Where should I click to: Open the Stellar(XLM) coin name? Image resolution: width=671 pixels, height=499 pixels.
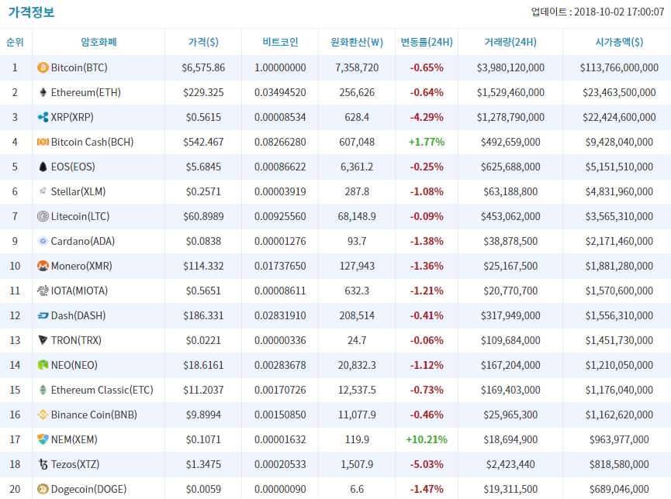point(78,191)
